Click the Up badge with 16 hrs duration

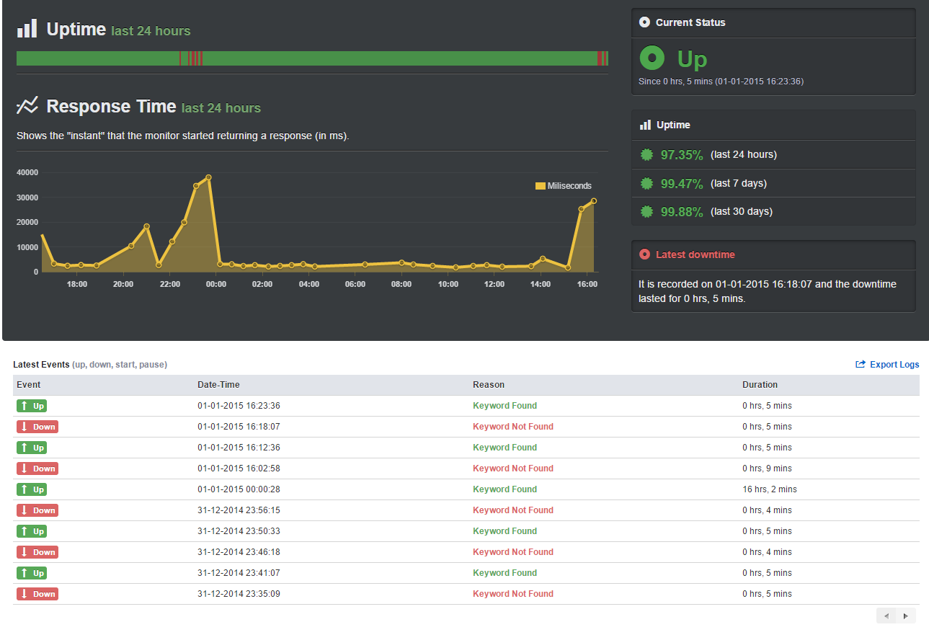pyautogui.click(x=32, y=489)
